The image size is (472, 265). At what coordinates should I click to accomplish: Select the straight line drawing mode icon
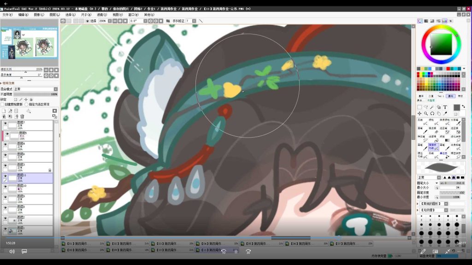coord(201,21)
